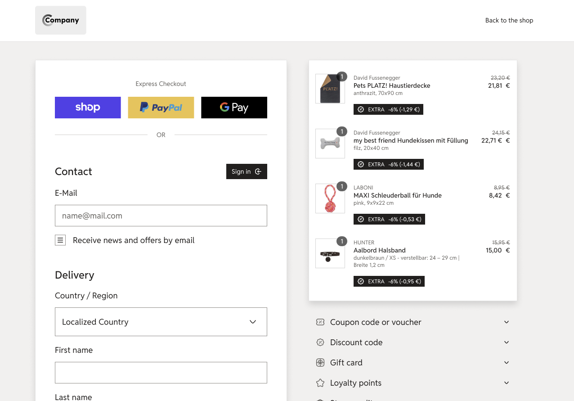Select Google Pay express checkout

click(x=234, y=108)
